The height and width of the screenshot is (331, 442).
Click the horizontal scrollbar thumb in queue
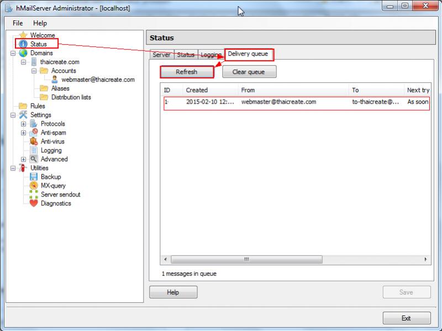246,259
